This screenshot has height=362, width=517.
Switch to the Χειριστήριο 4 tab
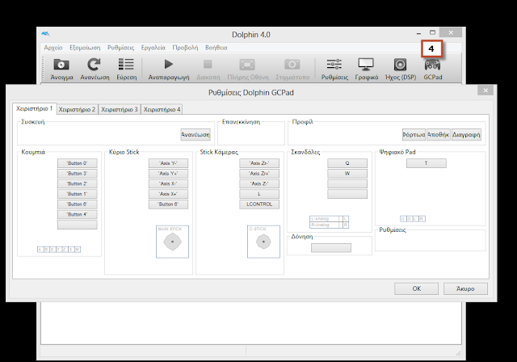162,109
